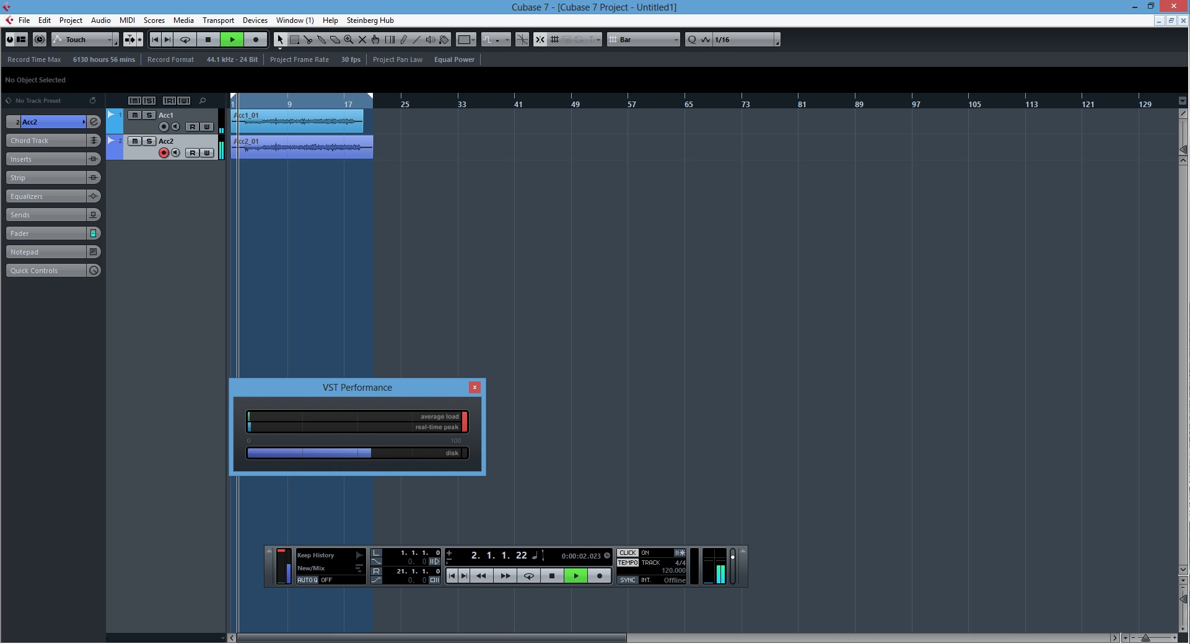Image resolution: width=1190 pixels, height=644 pixels.
Task: Toggle Snap to Zero Crossing icon
Action: point(523,40)
